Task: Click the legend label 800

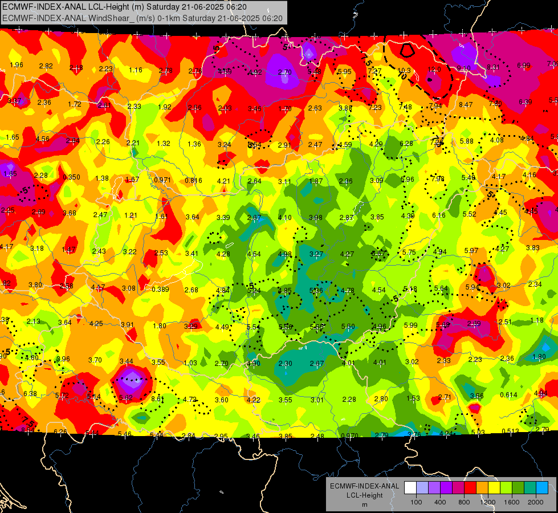Action: click(464, 502)
